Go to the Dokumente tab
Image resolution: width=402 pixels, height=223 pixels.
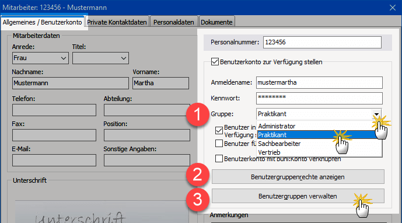point(216,22)
